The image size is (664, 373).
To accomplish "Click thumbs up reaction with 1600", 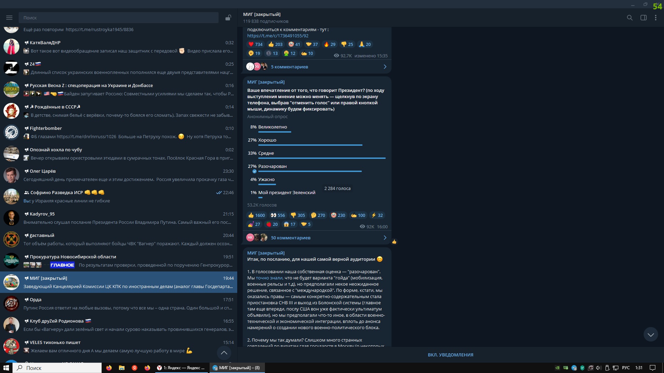I will pyautogui.click(x=256, y=215).
